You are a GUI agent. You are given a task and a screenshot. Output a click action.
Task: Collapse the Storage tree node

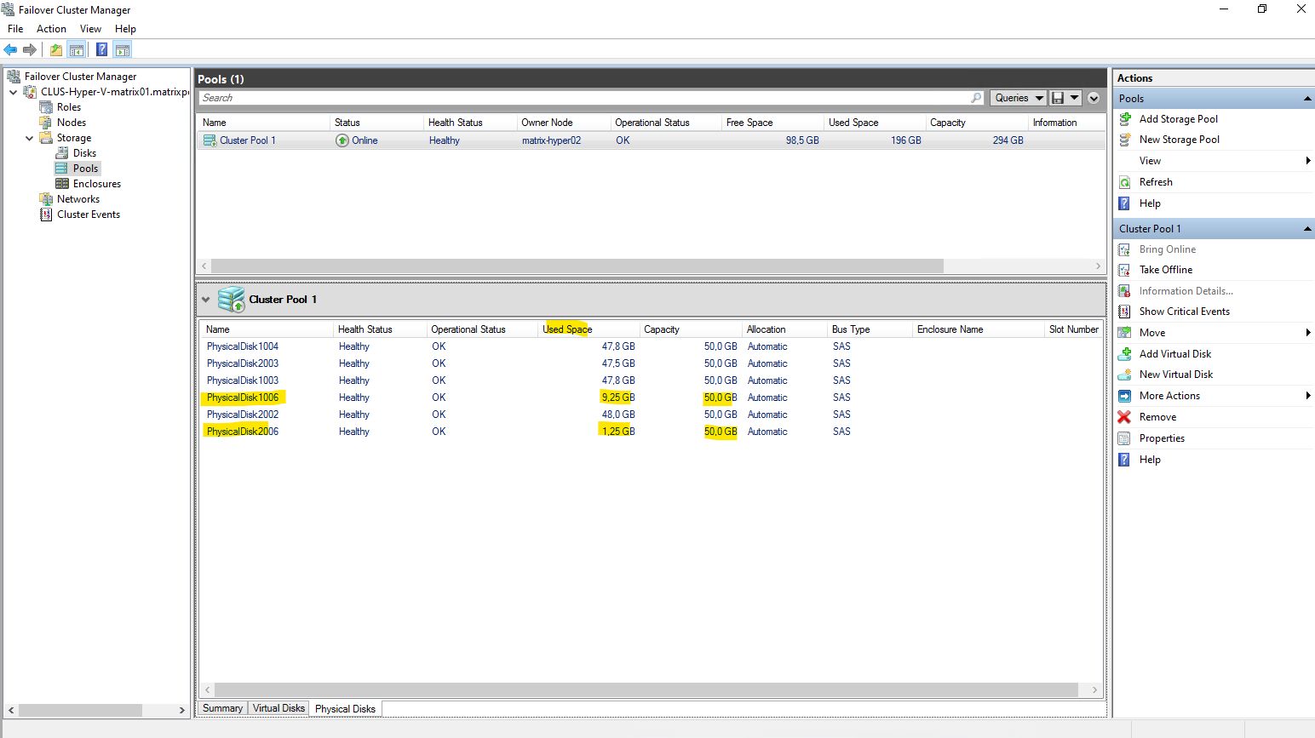30,138
